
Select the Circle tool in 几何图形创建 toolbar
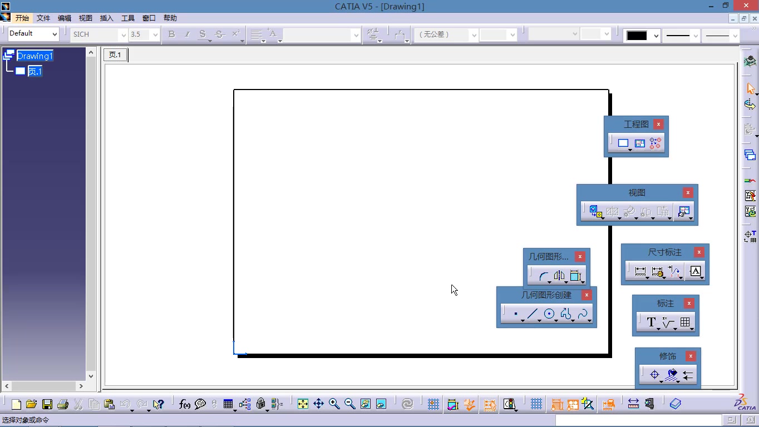(549, 314)
